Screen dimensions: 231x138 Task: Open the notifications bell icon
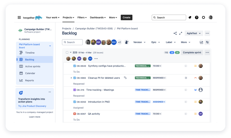(x=190, y=17)
